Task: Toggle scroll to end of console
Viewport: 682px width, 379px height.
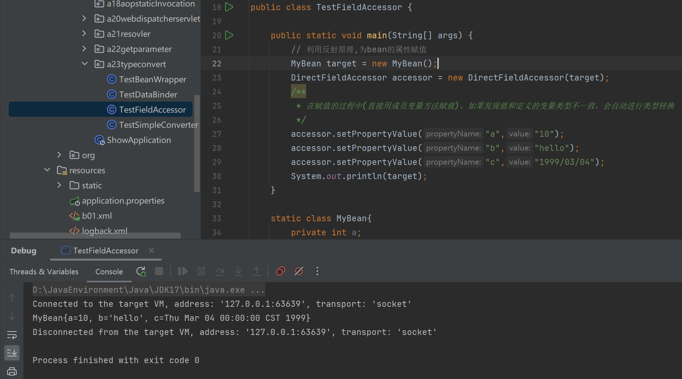Action: point(12,353)
